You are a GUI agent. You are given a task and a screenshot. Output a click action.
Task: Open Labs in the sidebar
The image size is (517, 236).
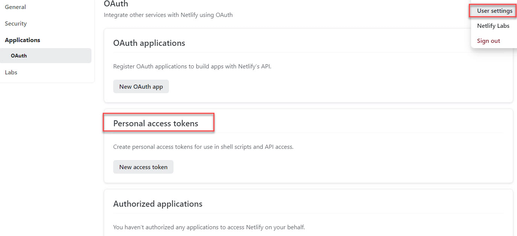click(x=11, y=72)
